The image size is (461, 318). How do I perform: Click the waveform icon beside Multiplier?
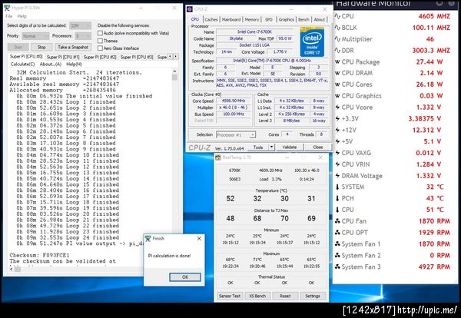337,39
